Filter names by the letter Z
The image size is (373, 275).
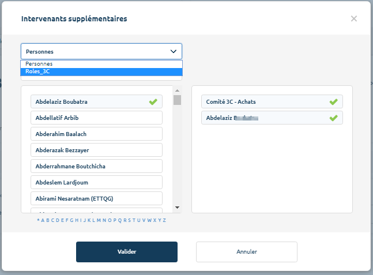(164, 220)
